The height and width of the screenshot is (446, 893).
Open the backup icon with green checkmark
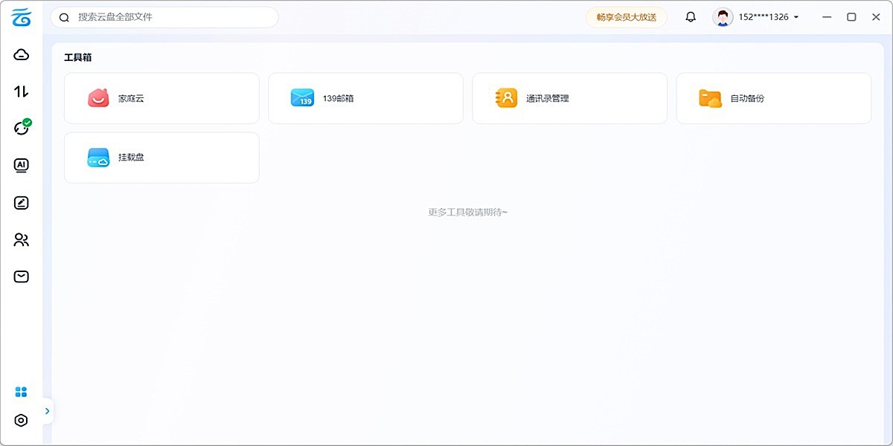(21, 128)
